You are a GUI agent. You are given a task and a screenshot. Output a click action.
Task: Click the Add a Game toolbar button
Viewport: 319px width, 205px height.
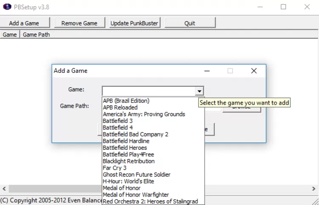tap(24, 23)
